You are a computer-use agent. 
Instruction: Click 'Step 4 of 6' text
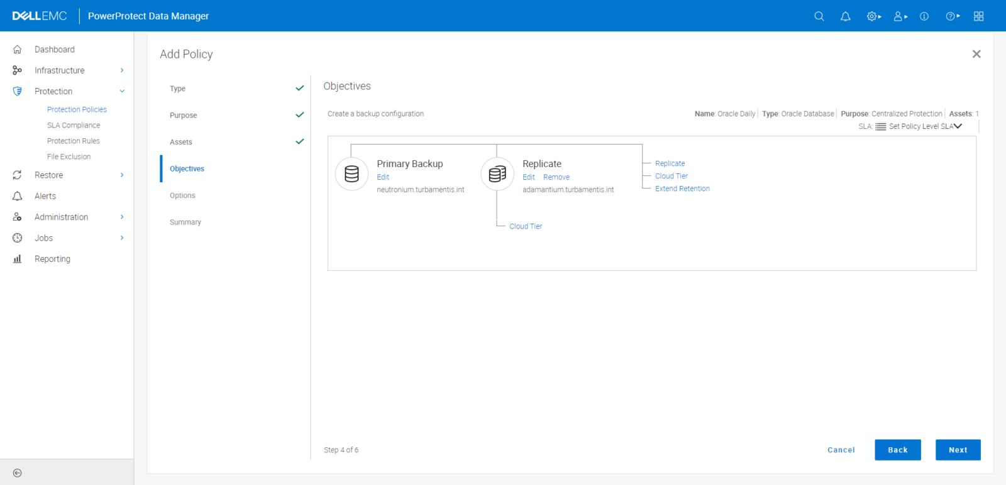(x=341, y=450)
